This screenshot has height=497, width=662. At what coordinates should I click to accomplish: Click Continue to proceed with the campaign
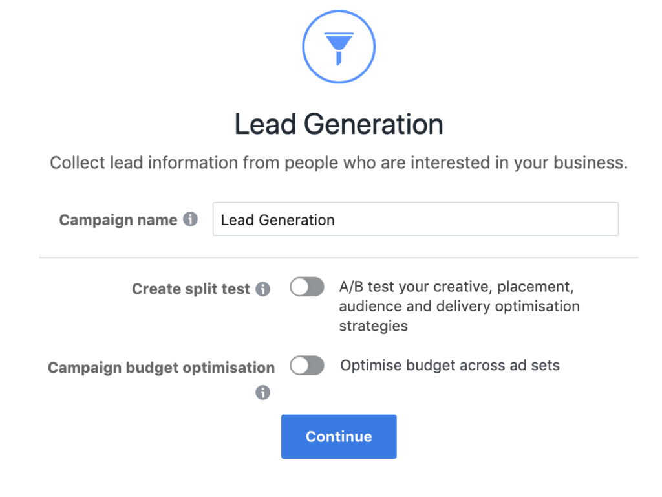(x=339, y=436)
